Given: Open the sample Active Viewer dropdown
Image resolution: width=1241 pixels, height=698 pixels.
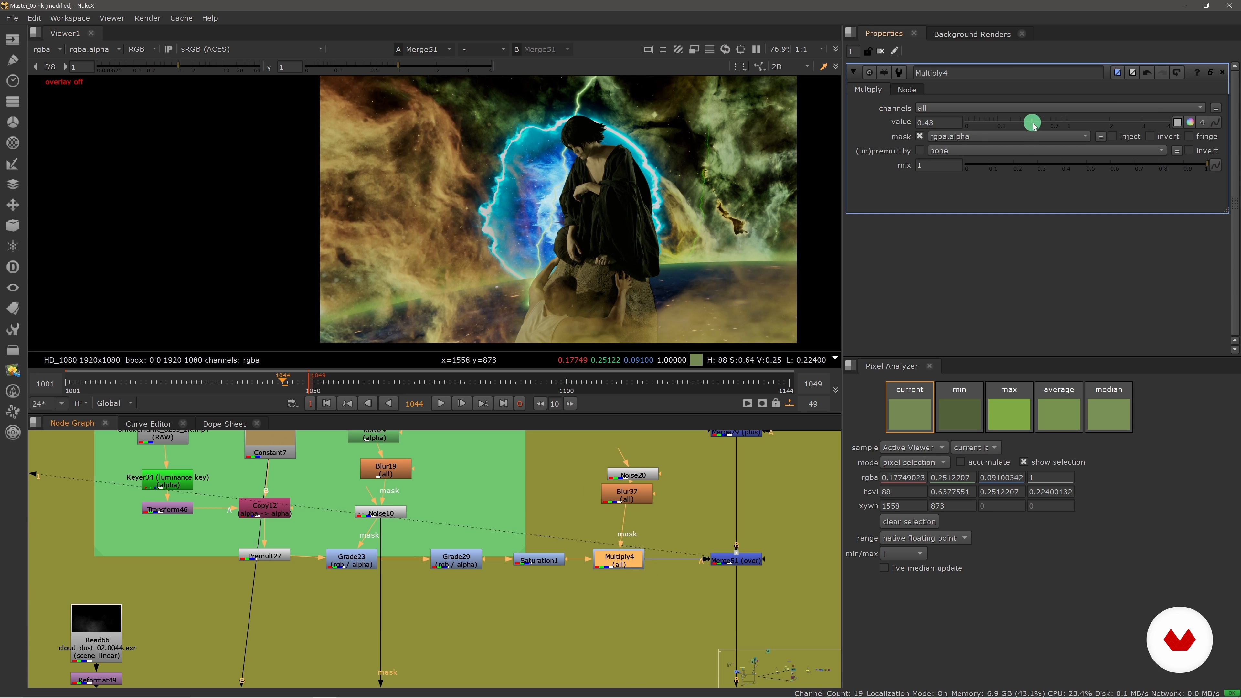Looking at the screenshot, I should (914, 448).
